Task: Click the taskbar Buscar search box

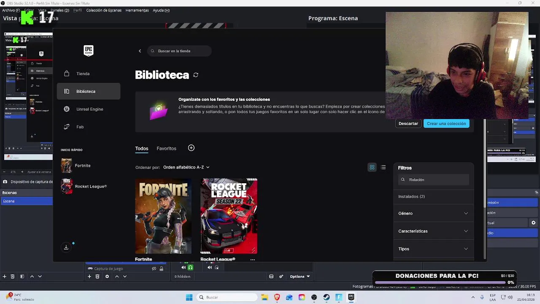Action: click(228, 297)
